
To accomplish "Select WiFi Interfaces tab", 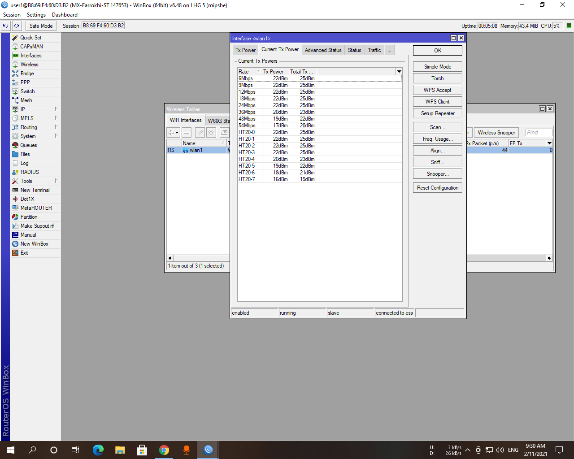I will pyautogui.click(x=186, y=120).
